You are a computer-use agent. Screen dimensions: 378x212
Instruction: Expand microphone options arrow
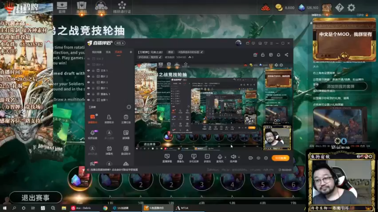(x=225, y=157)
